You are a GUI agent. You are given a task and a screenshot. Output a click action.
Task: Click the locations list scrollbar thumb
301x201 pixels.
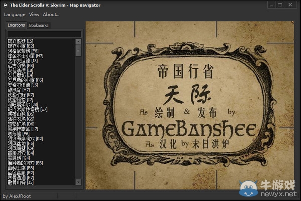[x=78, y=51]
